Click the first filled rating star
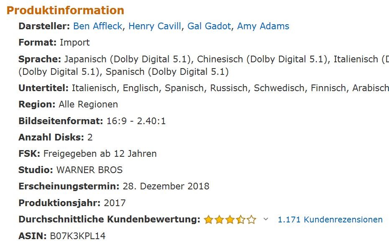Image resolution: width=389 pixels, height=245 pixels. (208, 219)
